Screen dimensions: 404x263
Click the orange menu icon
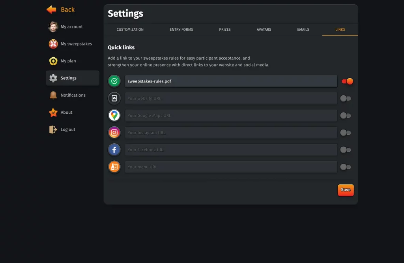click(x=114, y=167)
